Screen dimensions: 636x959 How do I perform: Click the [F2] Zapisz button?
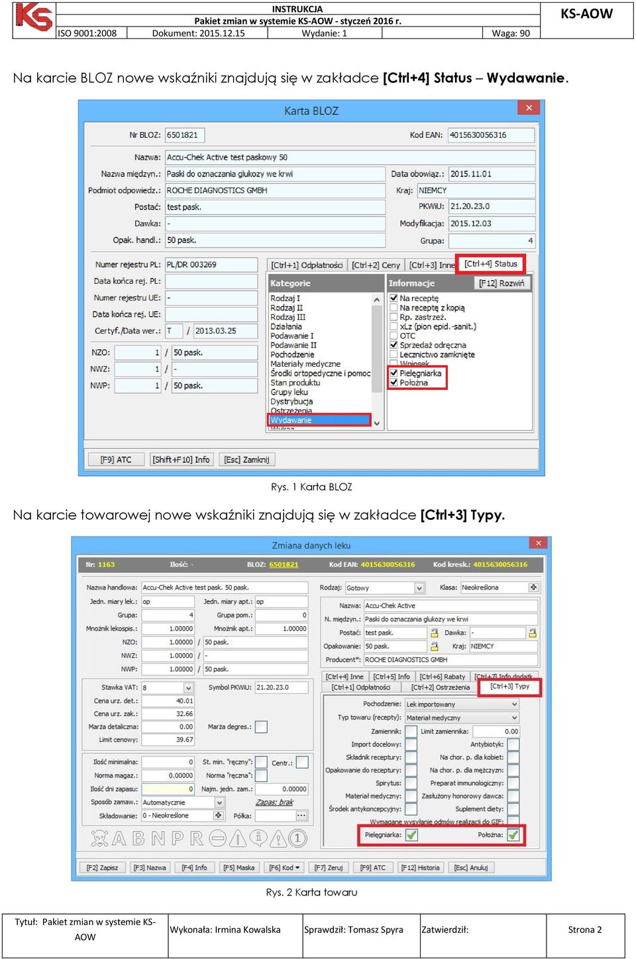click(x=102, y=867)
